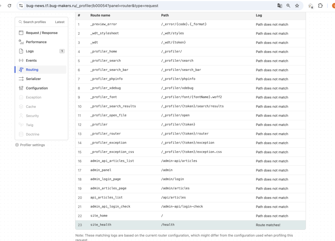335x241 pixels.
Task: Go to the Events panel
Action: tap(41, 60)
